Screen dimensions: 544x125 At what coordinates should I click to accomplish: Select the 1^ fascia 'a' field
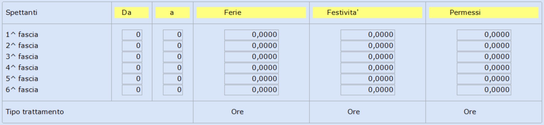click(173, 35)
